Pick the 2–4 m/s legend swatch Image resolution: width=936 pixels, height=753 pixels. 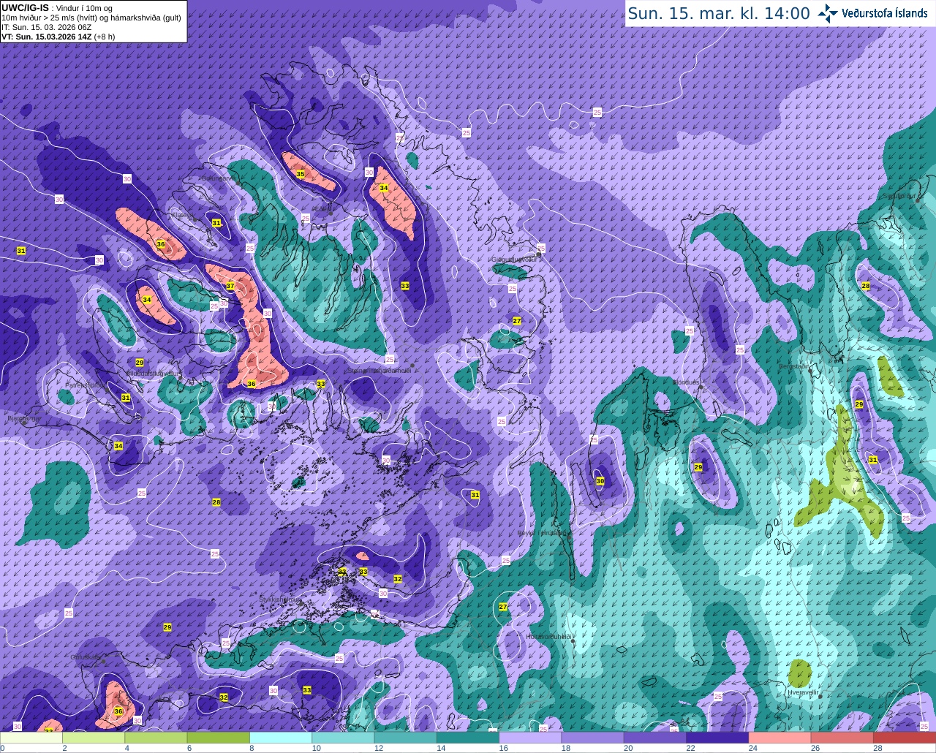coord(94,738)
